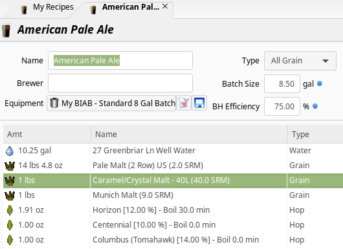Sort ingredients by the Name column header
The height and width of the screenshot is (249, 343).
point(189,135)
